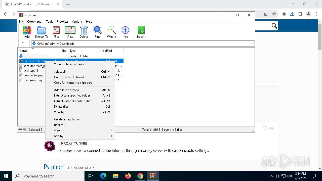Click WinRAR icon in taskbar
This screenshot has width=322, height=181.
pos(153,176)
